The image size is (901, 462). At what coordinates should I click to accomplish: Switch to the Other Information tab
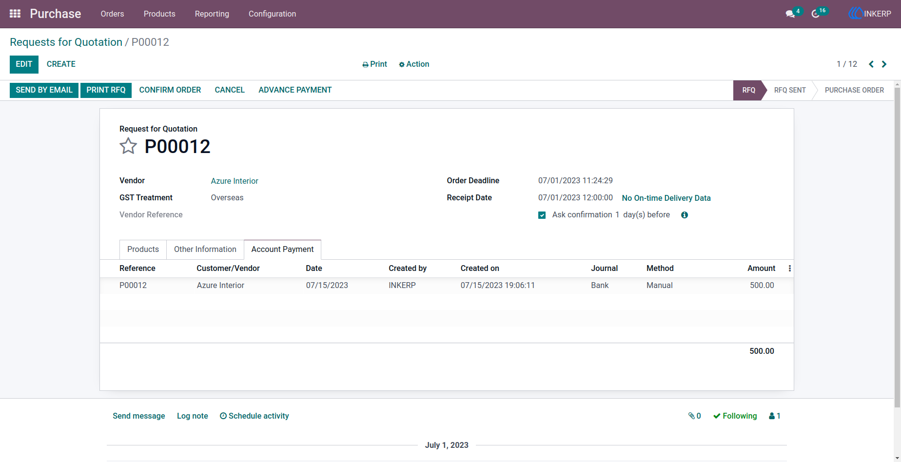click(205, 250)
